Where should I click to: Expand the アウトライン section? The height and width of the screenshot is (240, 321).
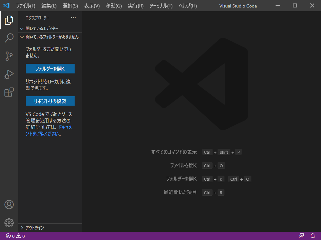50,228
